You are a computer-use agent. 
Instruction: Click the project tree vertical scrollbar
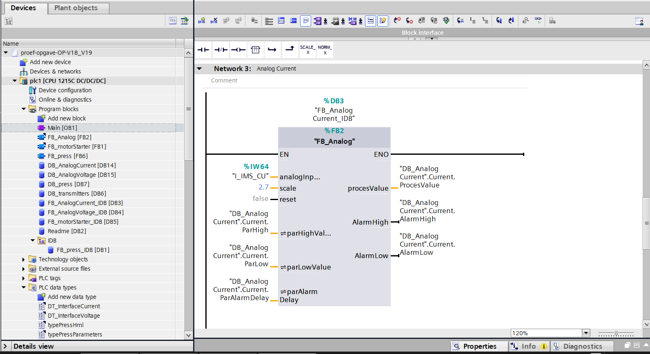tap(188, 109)
